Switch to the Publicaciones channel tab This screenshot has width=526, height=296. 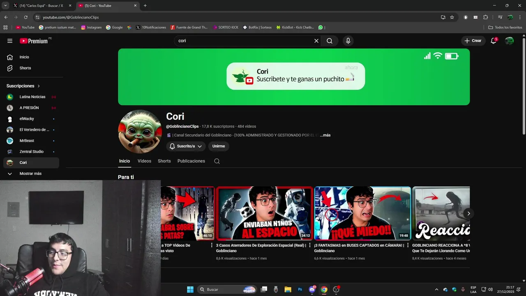tap(191, 161)
